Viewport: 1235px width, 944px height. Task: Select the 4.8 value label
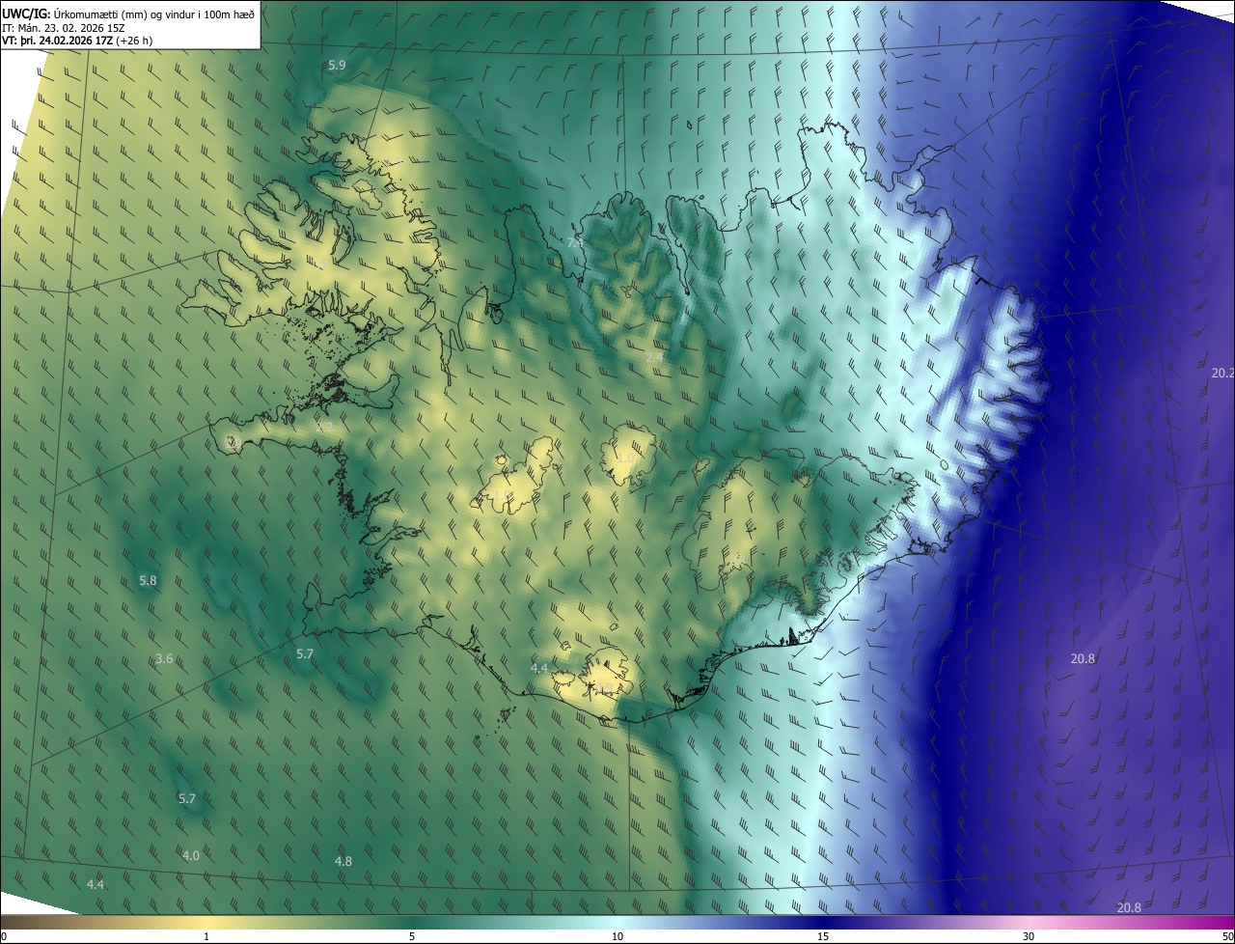[343, 861]
